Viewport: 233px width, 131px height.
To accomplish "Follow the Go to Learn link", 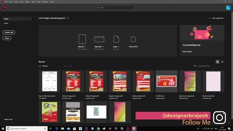I will pyautogui.click(x=187, y=52).
